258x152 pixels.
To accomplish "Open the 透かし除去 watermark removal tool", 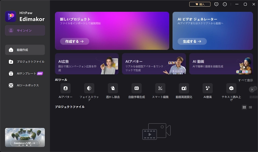I will 113,88.
